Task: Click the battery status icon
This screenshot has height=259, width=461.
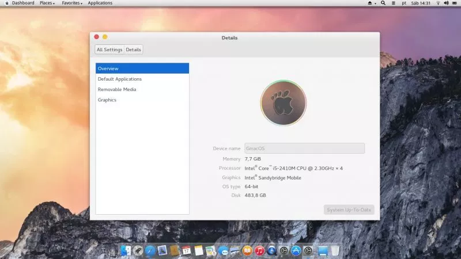Action: coord(455,3)
